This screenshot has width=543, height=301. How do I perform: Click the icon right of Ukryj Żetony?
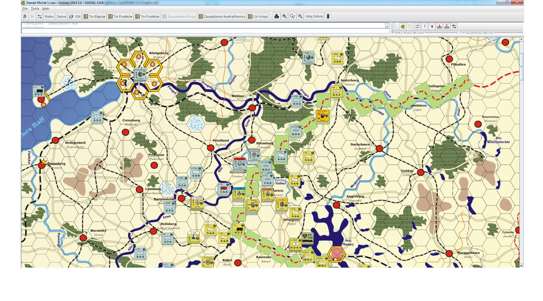tap(328, 17)
